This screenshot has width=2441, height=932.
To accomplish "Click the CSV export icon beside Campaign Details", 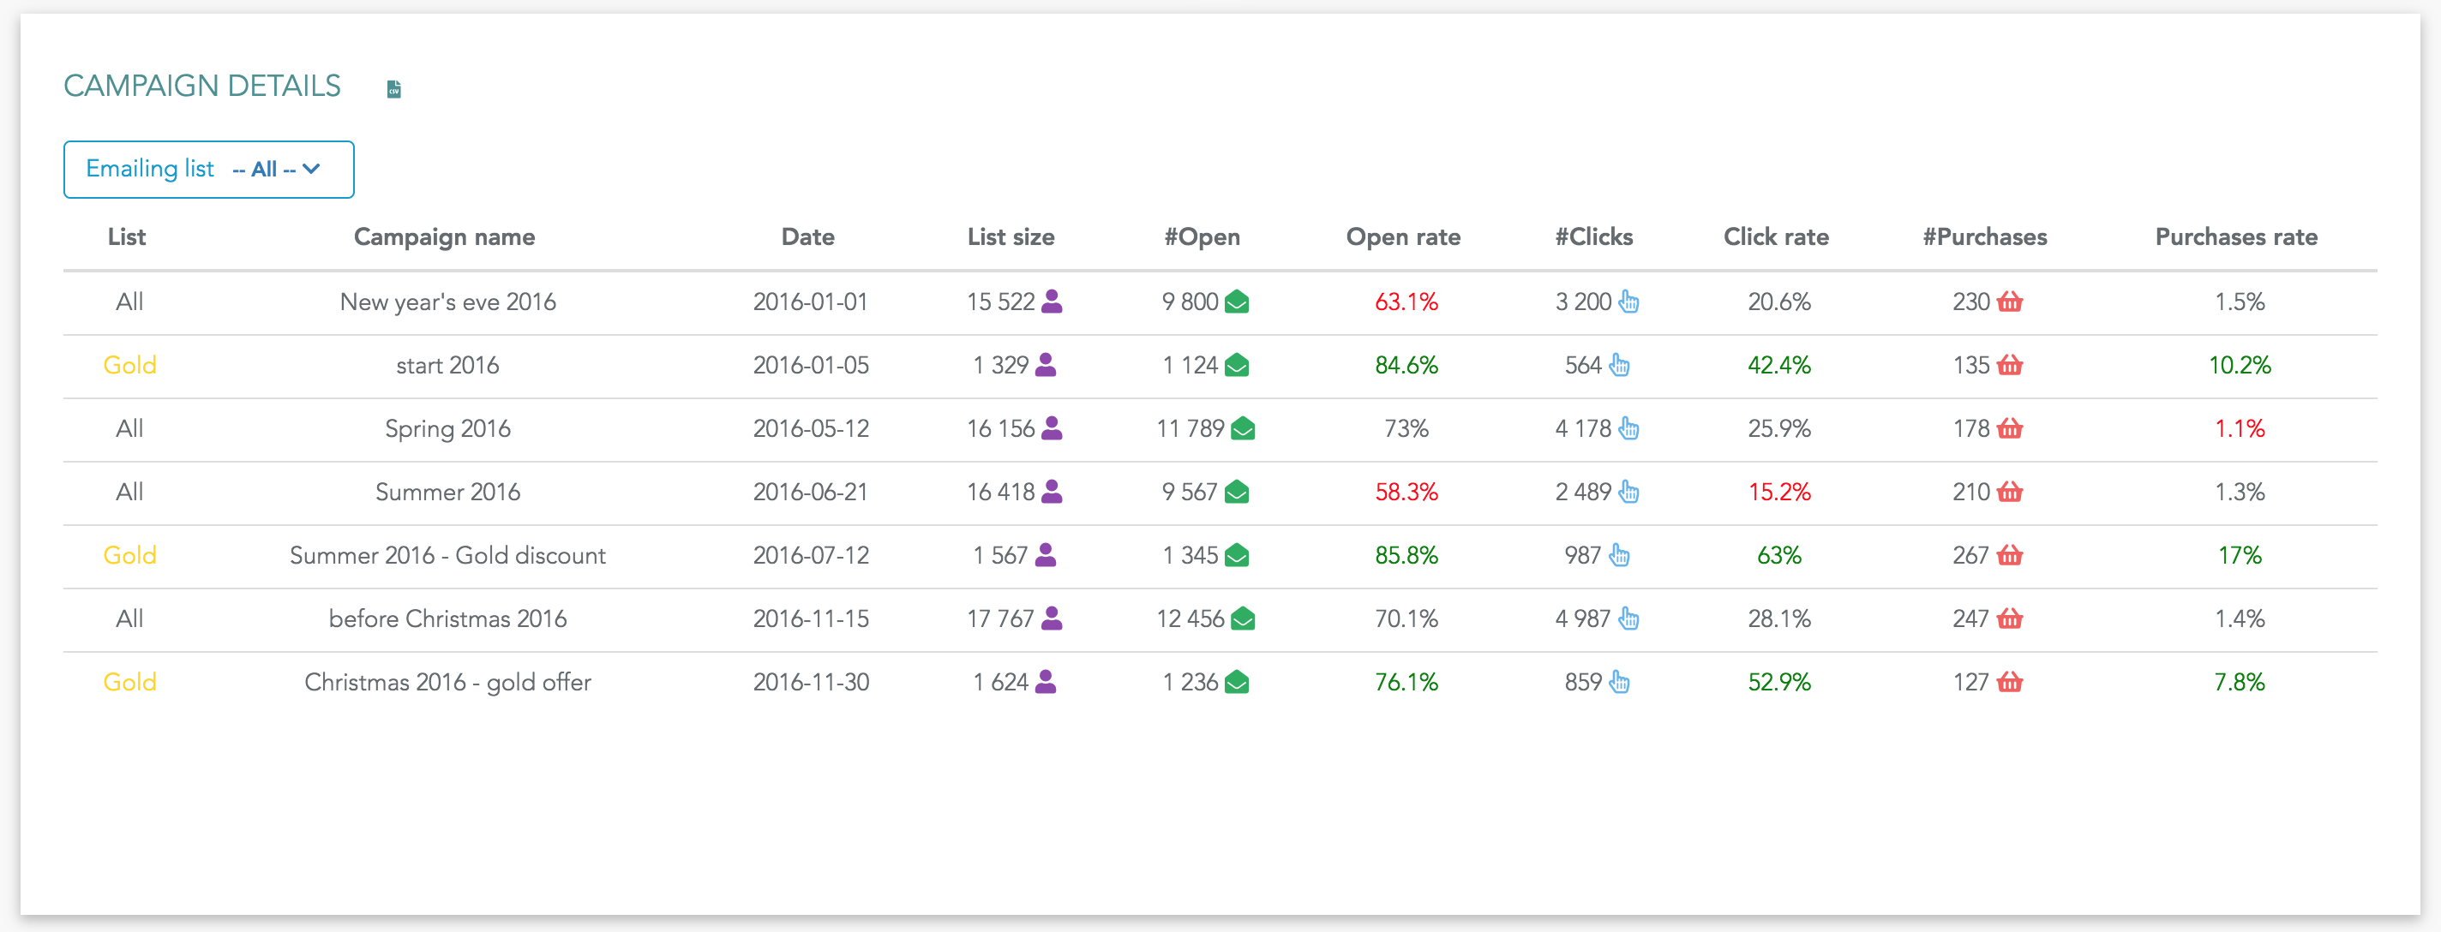I will pos(394,89).
